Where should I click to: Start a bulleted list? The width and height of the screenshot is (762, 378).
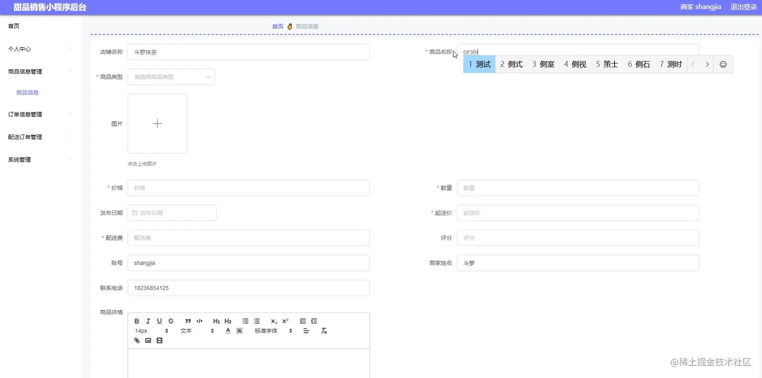(257, 321)
